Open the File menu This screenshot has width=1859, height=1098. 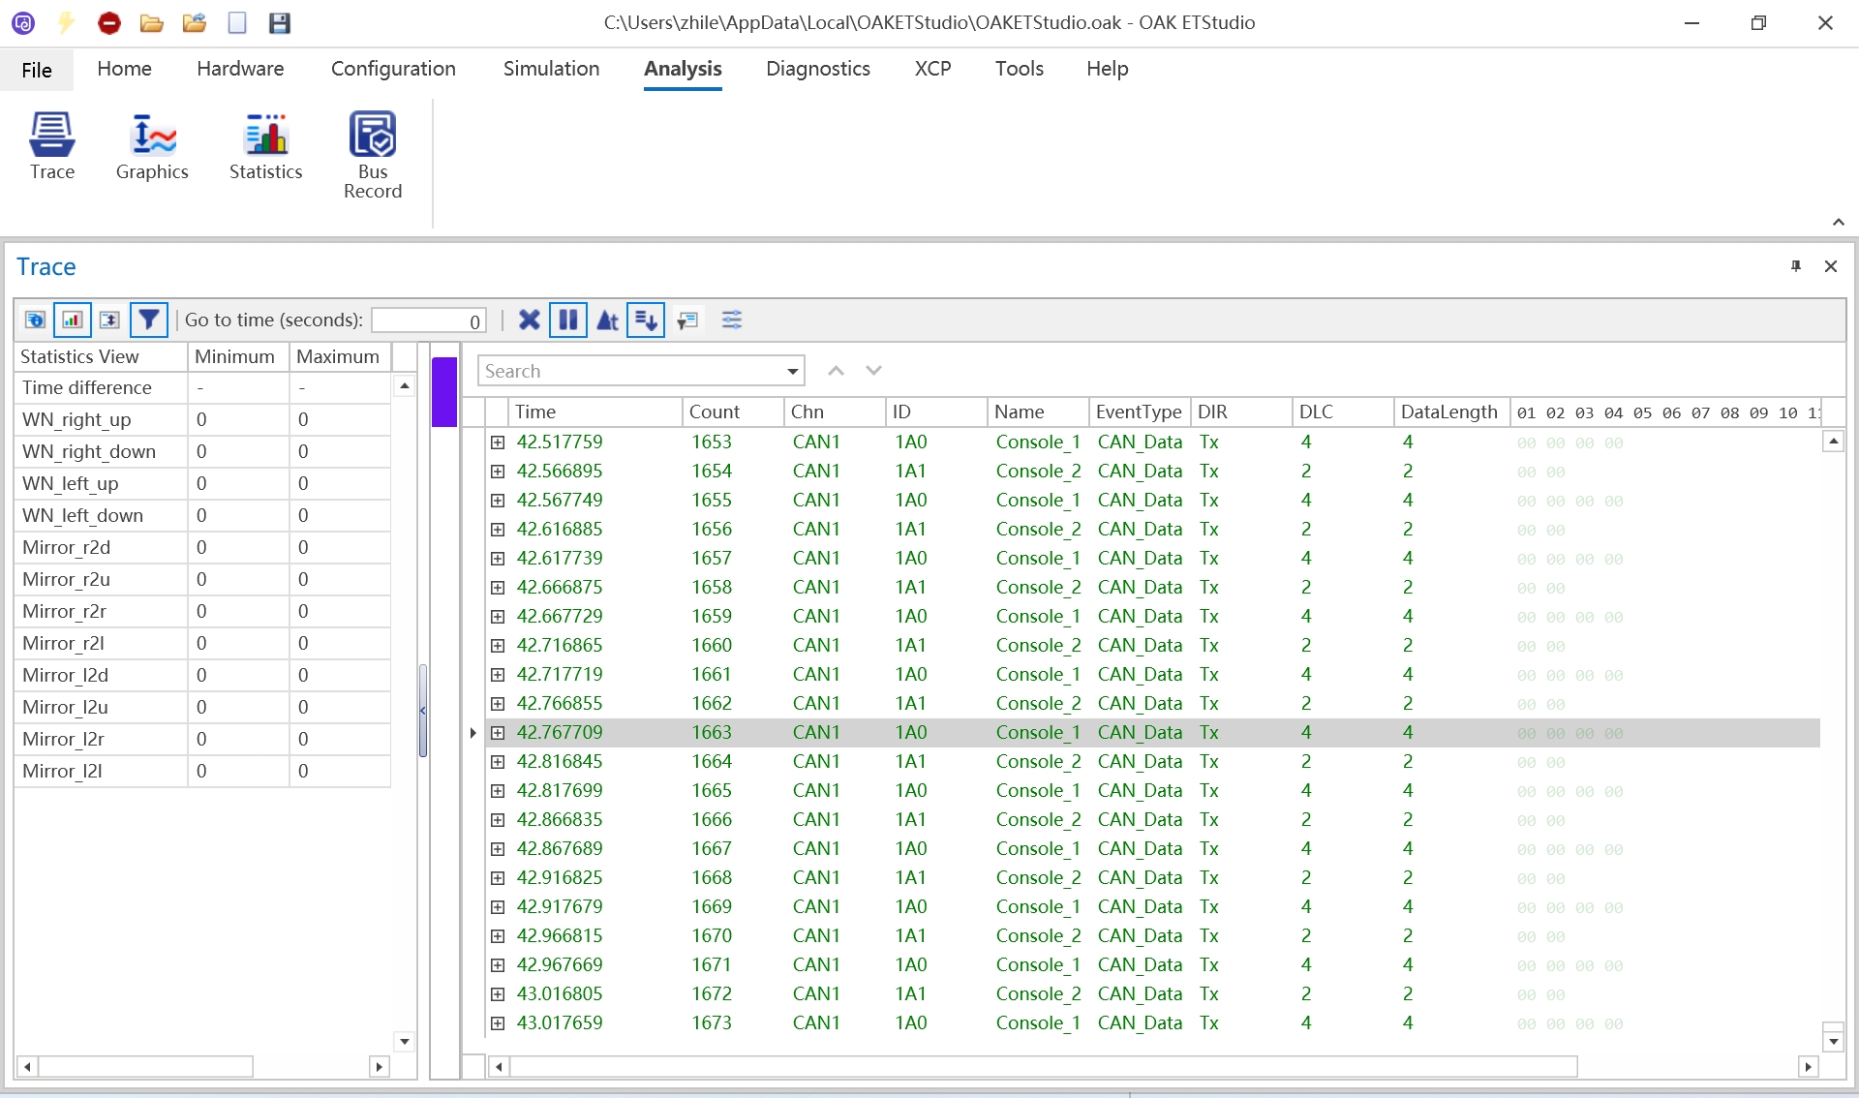click(x=37, y=70)
